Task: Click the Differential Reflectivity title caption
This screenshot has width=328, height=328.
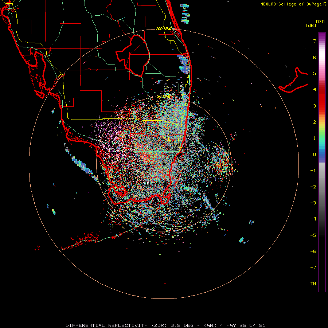Action: tap(165, 325)
